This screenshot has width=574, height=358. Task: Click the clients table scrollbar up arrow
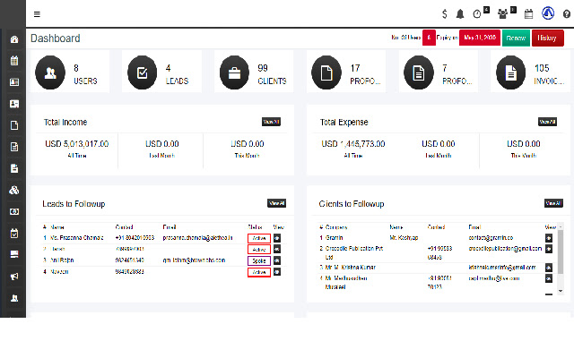click(x=560, y=226)
